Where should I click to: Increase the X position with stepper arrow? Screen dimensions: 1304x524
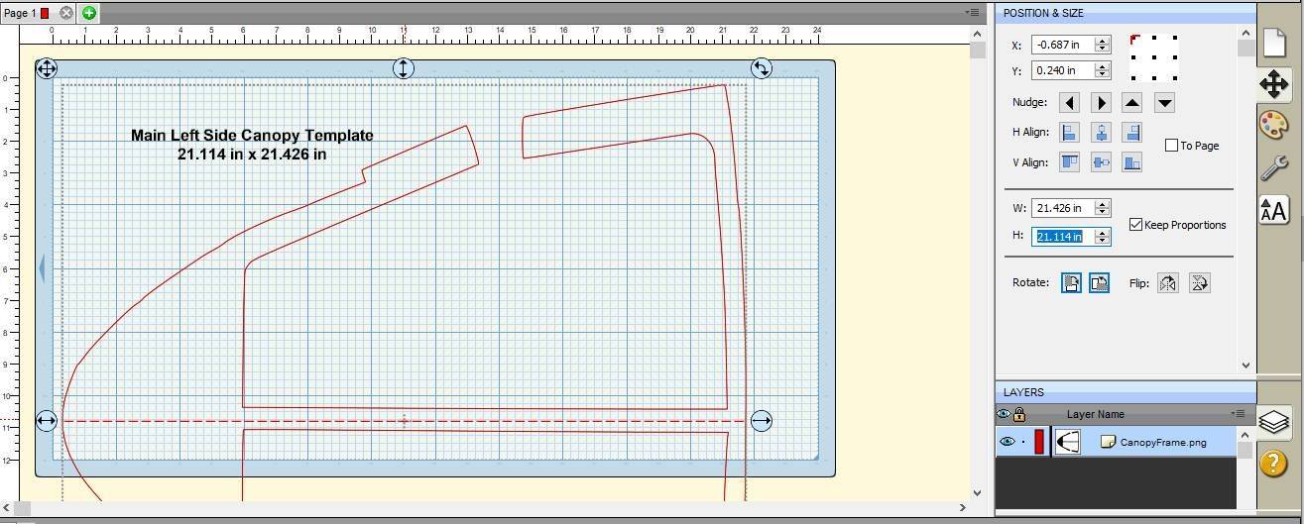coord(1101,41)
